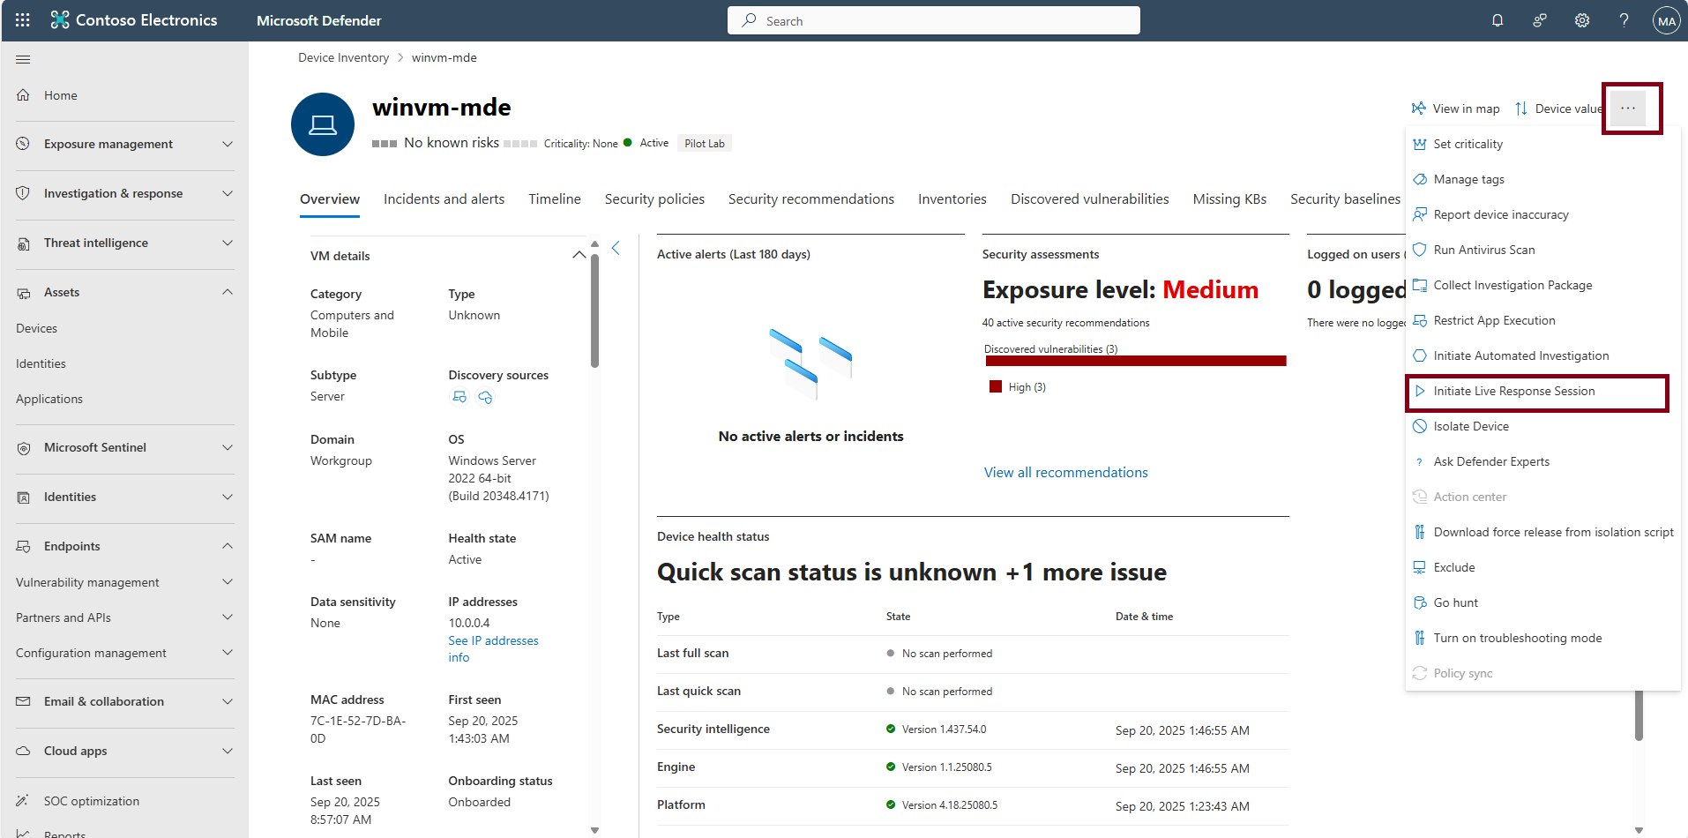The height and width of the screenshot is (838, 1688).
Task: Click the Set criticality icon
Action: (1420, 144)
